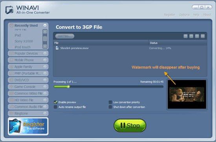Open the Options menu

click(x=184, y=15)
